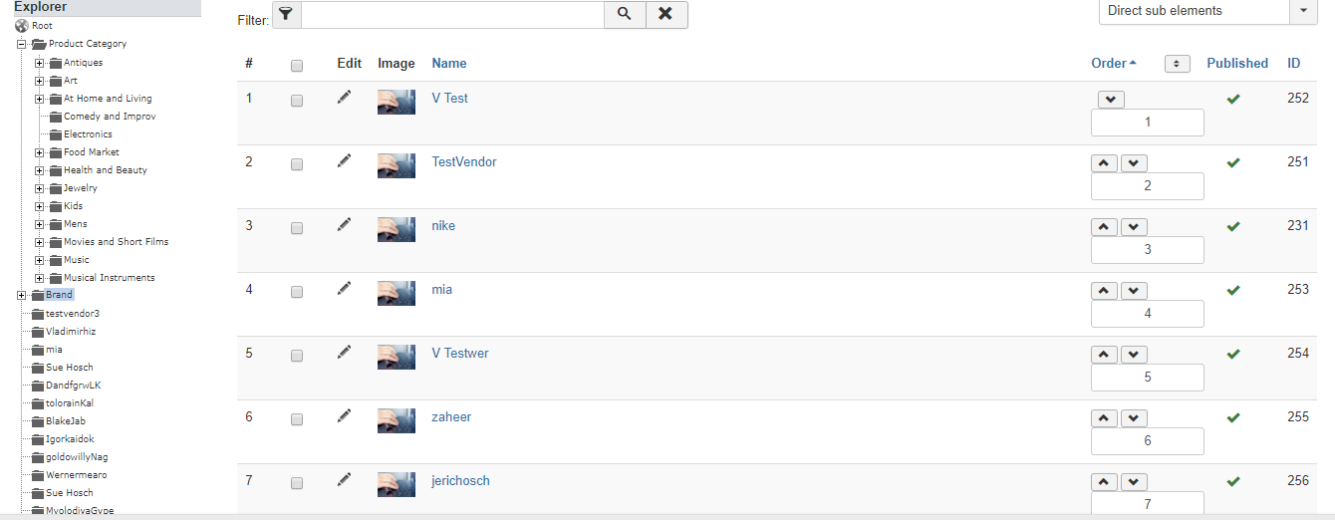Open the Direct sub elements dropdown

(1207, 11)
